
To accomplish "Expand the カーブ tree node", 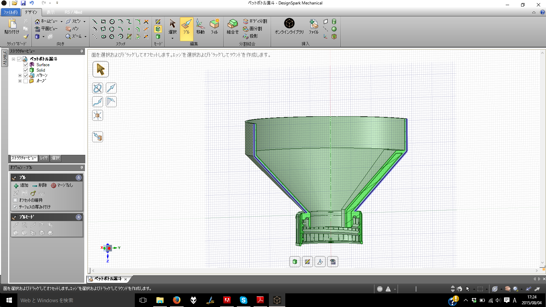I will point(20,81).
